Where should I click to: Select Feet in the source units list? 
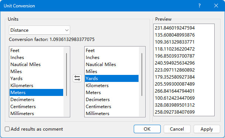37,51
